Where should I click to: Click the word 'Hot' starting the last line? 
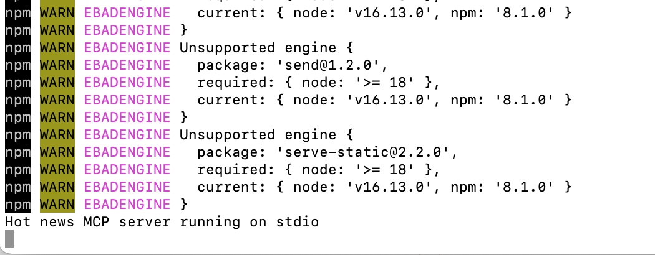pyautogui.click(x=18, y=221)
